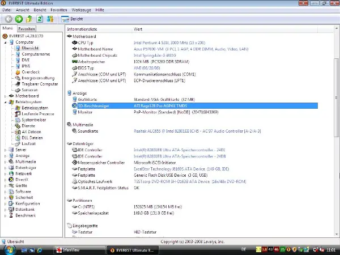The image size is (340, 255).
Task: Select the Netzwerk node in the tree
Action: (x=24, y=173)
